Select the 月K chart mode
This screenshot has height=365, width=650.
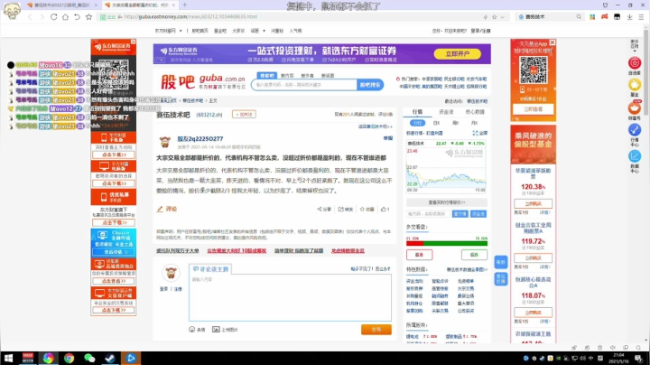pyautogui.click(x=474, y=123)
